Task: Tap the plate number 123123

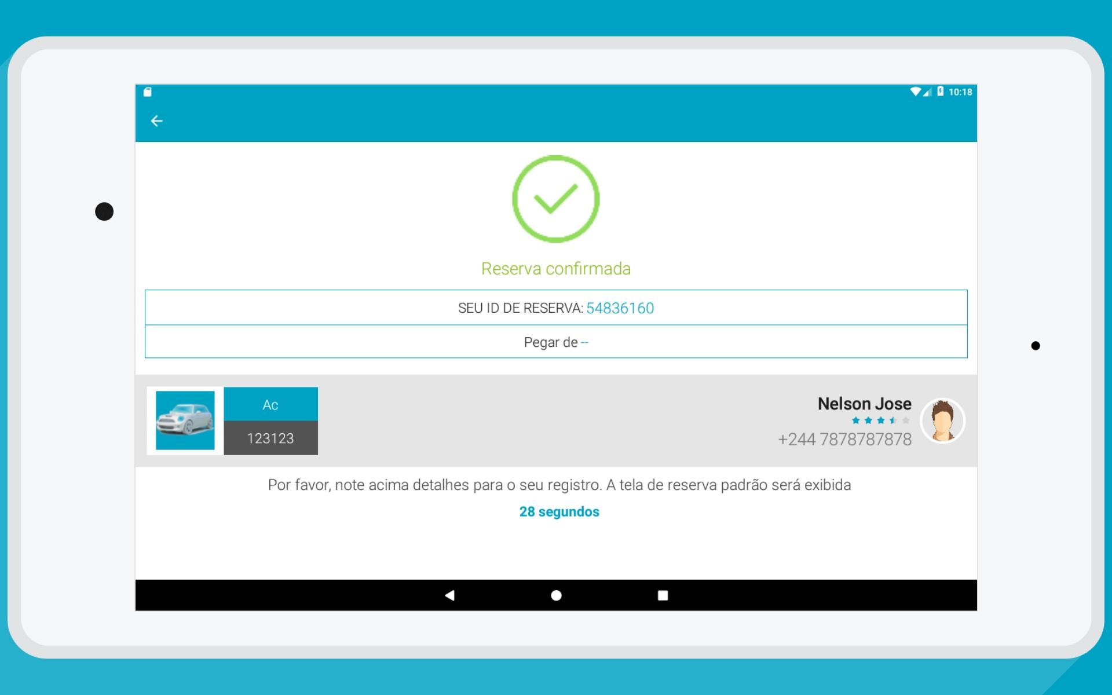Action: [x=270, y=438]
